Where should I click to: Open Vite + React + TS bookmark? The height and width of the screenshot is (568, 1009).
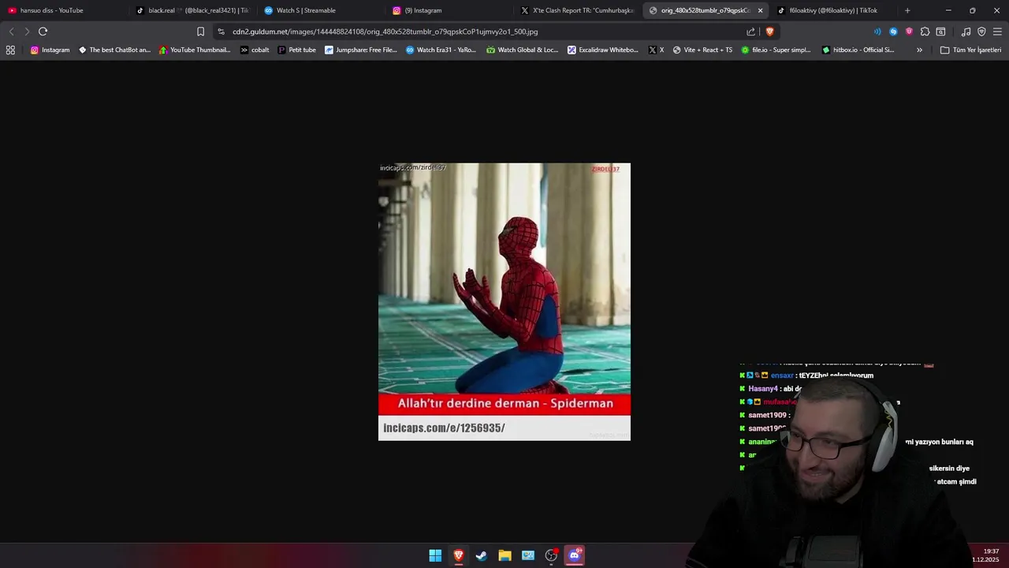702,50
